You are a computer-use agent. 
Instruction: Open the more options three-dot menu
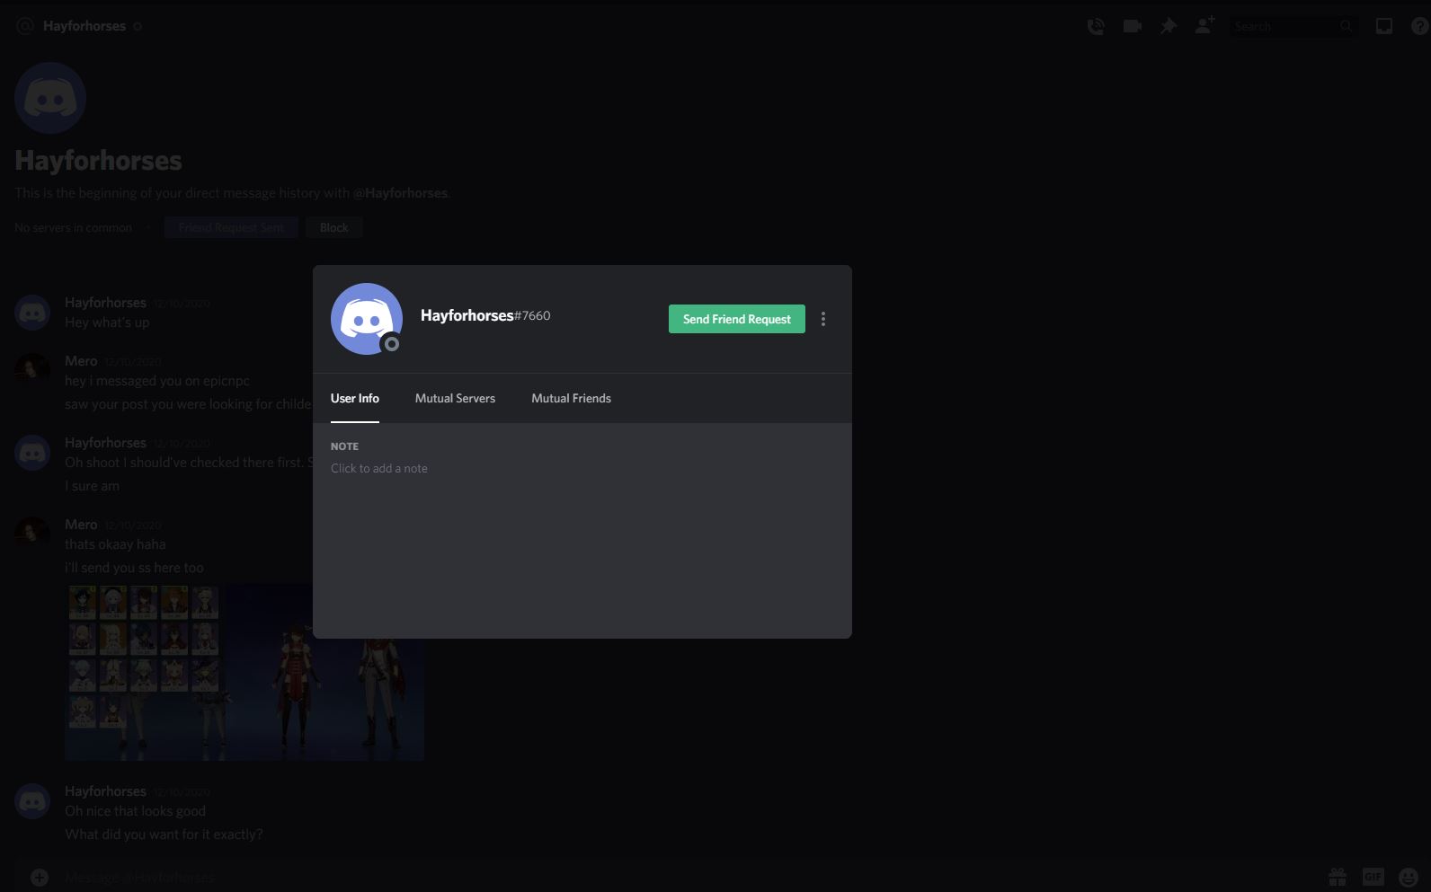(x=823, y=319)
